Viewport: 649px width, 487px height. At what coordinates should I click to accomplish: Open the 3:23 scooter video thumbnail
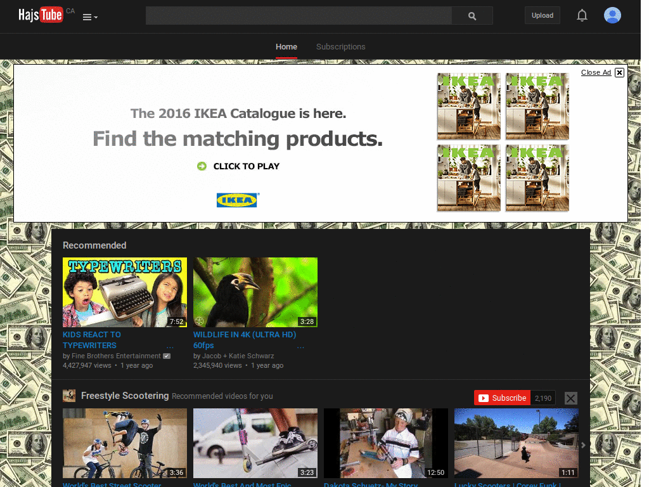tap(255, 443)
